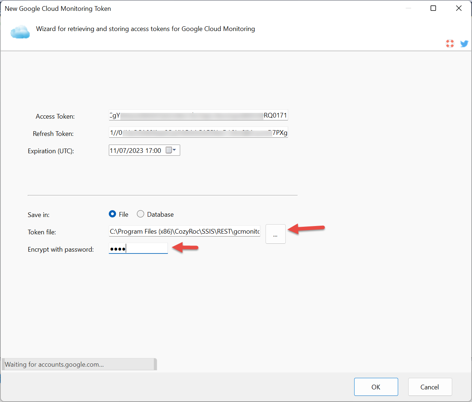Focus the Refresh Token field
Viewport: 472px width, 402px height.
pyautogui.click(x=199, y=133)
